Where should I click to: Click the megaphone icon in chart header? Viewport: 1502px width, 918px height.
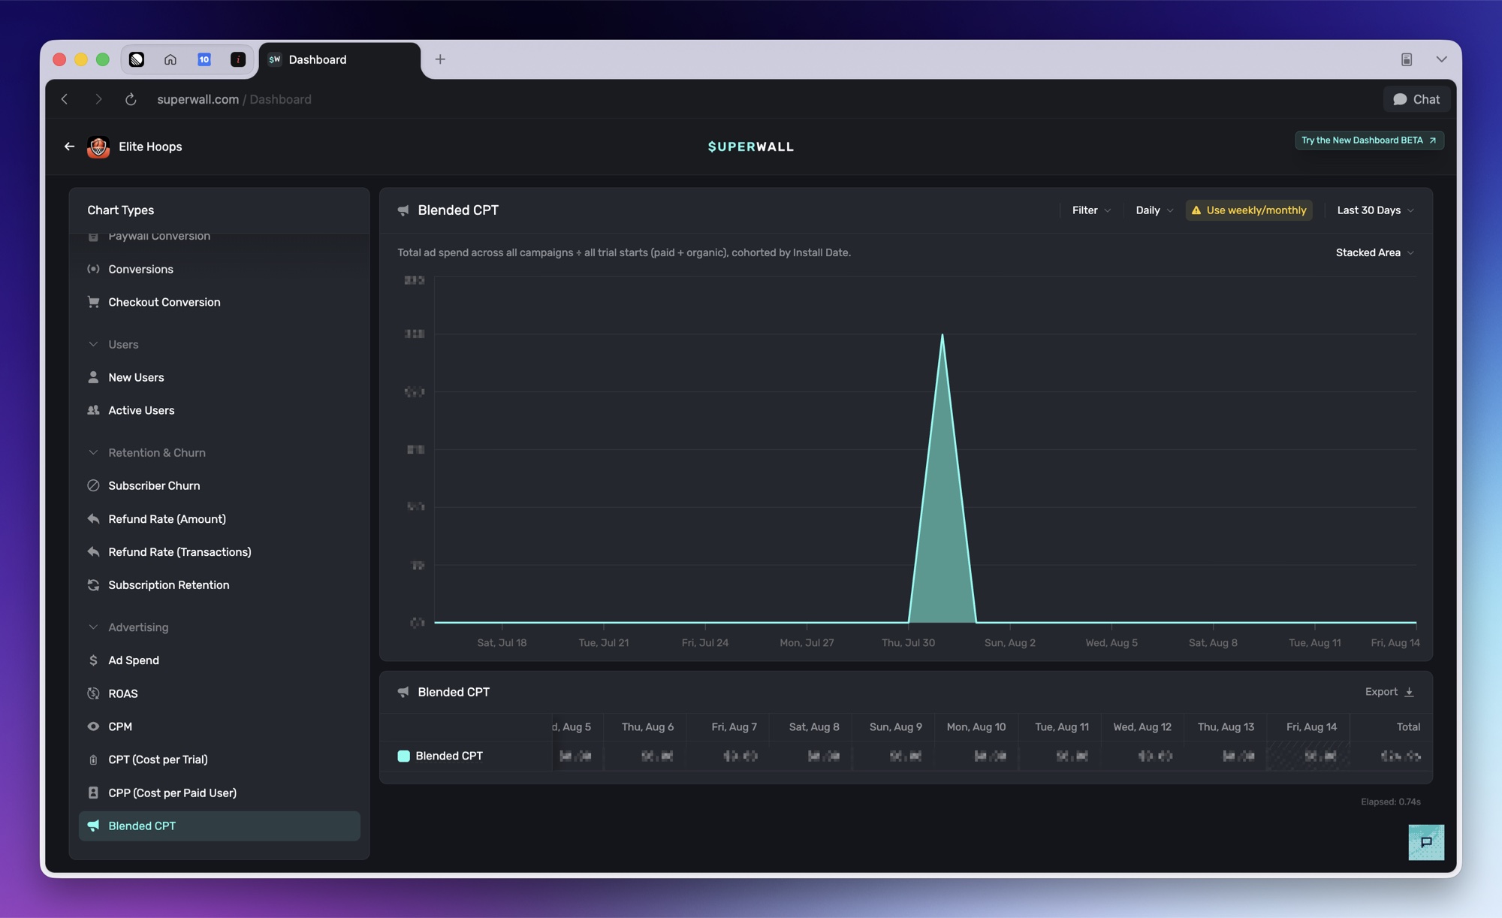tap(403, 210)
